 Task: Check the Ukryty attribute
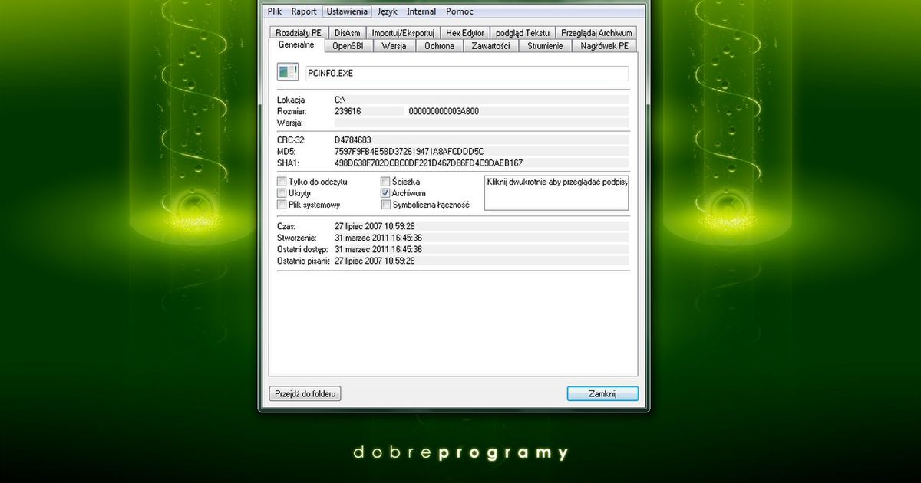point(282,193)
